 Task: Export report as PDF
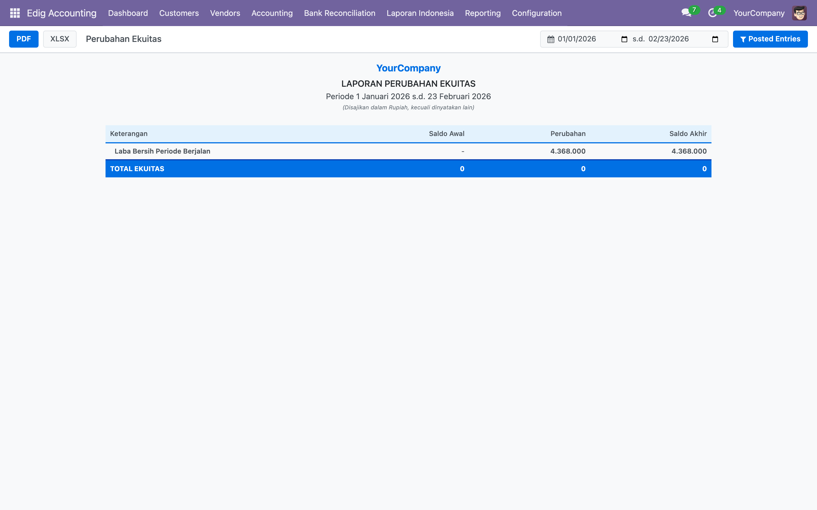(x=24, y=39)
